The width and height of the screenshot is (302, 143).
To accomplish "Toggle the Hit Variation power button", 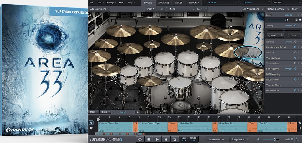I will coord(295,90).
